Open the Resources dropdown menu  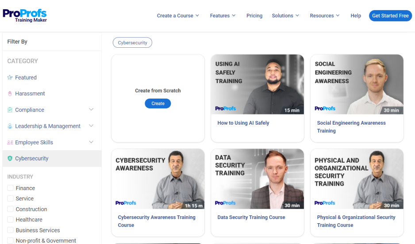click(324, 15)
